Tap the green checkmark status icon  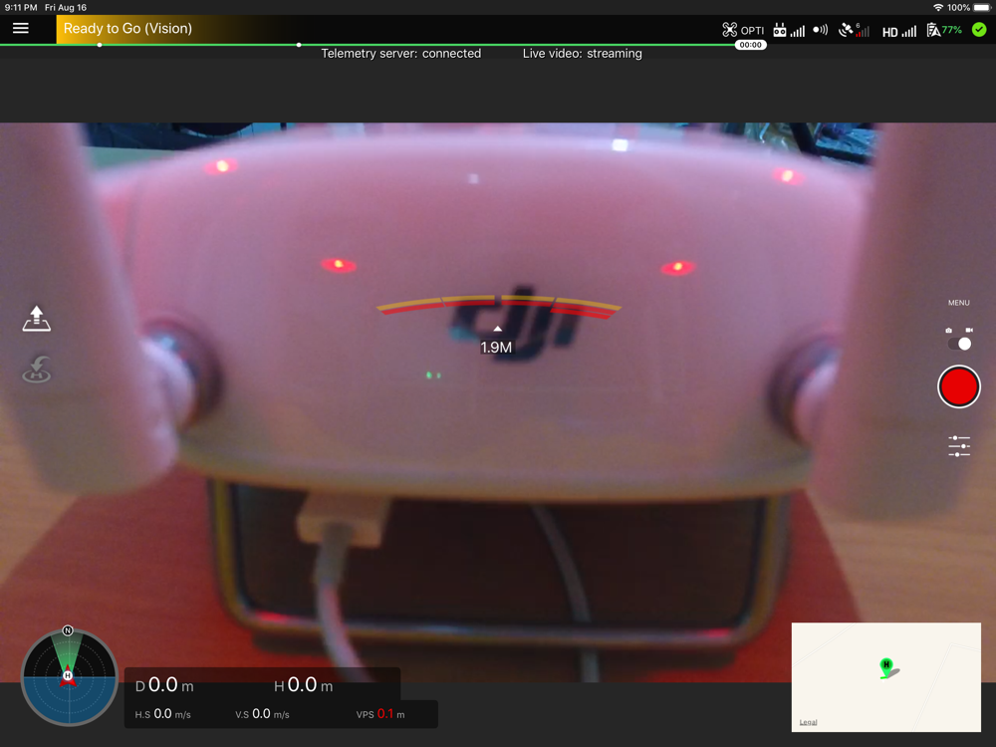(x=979, y=29)
